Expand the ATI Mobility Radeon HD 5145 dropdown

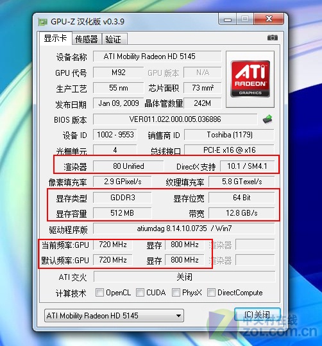(x=114, y=316)
